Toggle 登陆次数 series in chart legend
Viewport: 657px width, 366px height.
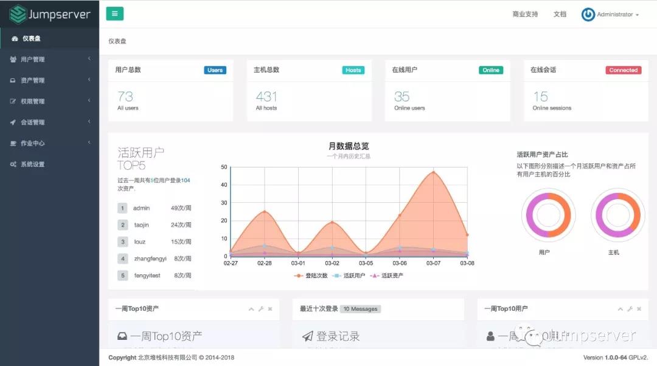311,276
